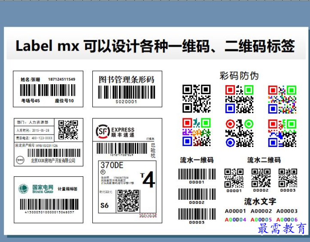Select the 售后电话: 400-123-XXXX cell
This screenshot has width=310, height=242.
34,138
